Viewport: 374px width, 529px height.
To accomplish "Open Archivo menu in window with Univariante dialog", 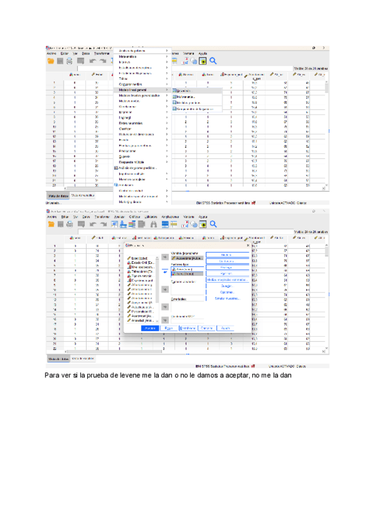I will tap(52, 216).
